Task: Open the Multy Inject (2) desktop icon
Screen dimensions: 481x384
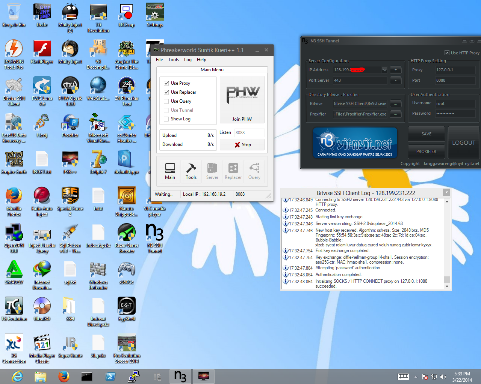Action: 70,18
